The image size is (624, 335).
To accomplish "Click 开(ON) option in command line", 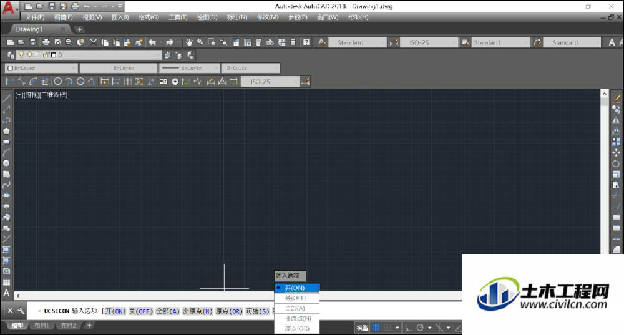I will (x=115, y=311).
